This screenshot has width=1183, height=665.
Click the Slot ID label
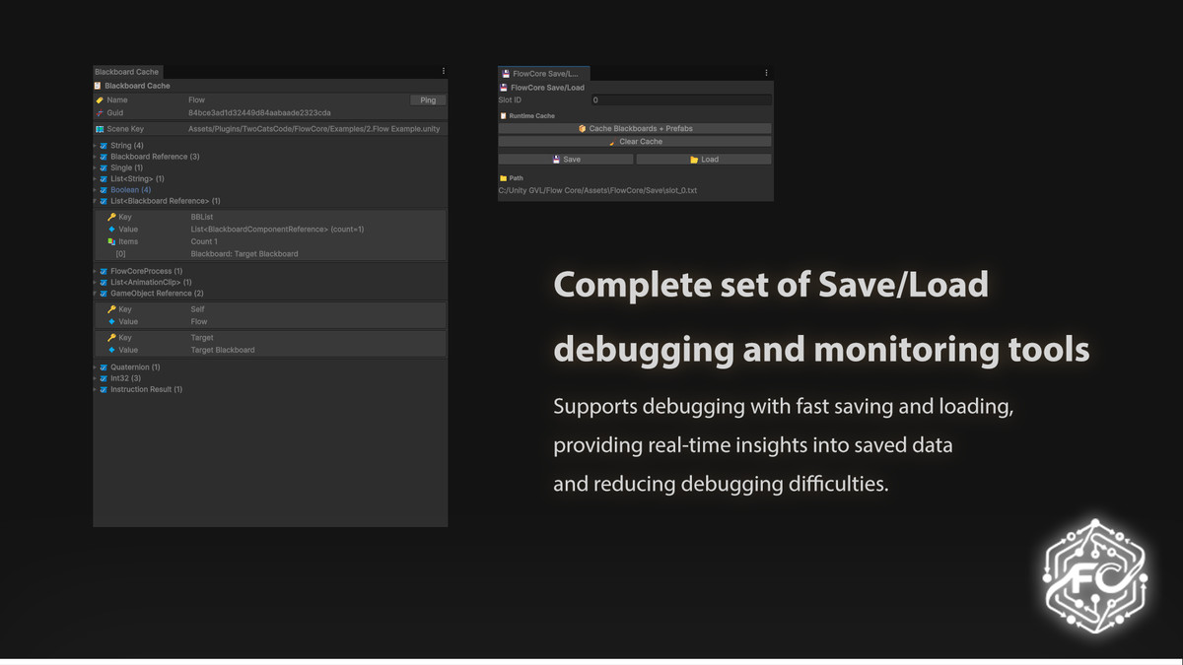click(x=510, y=100)
